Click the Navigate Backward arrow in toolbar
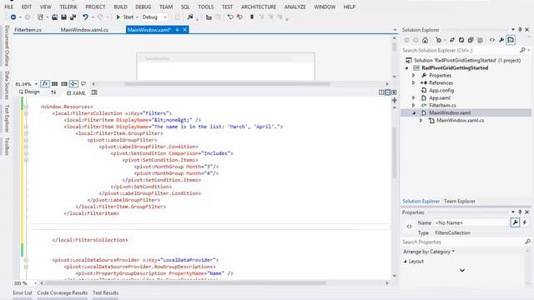534x300 pixels. 13,17
